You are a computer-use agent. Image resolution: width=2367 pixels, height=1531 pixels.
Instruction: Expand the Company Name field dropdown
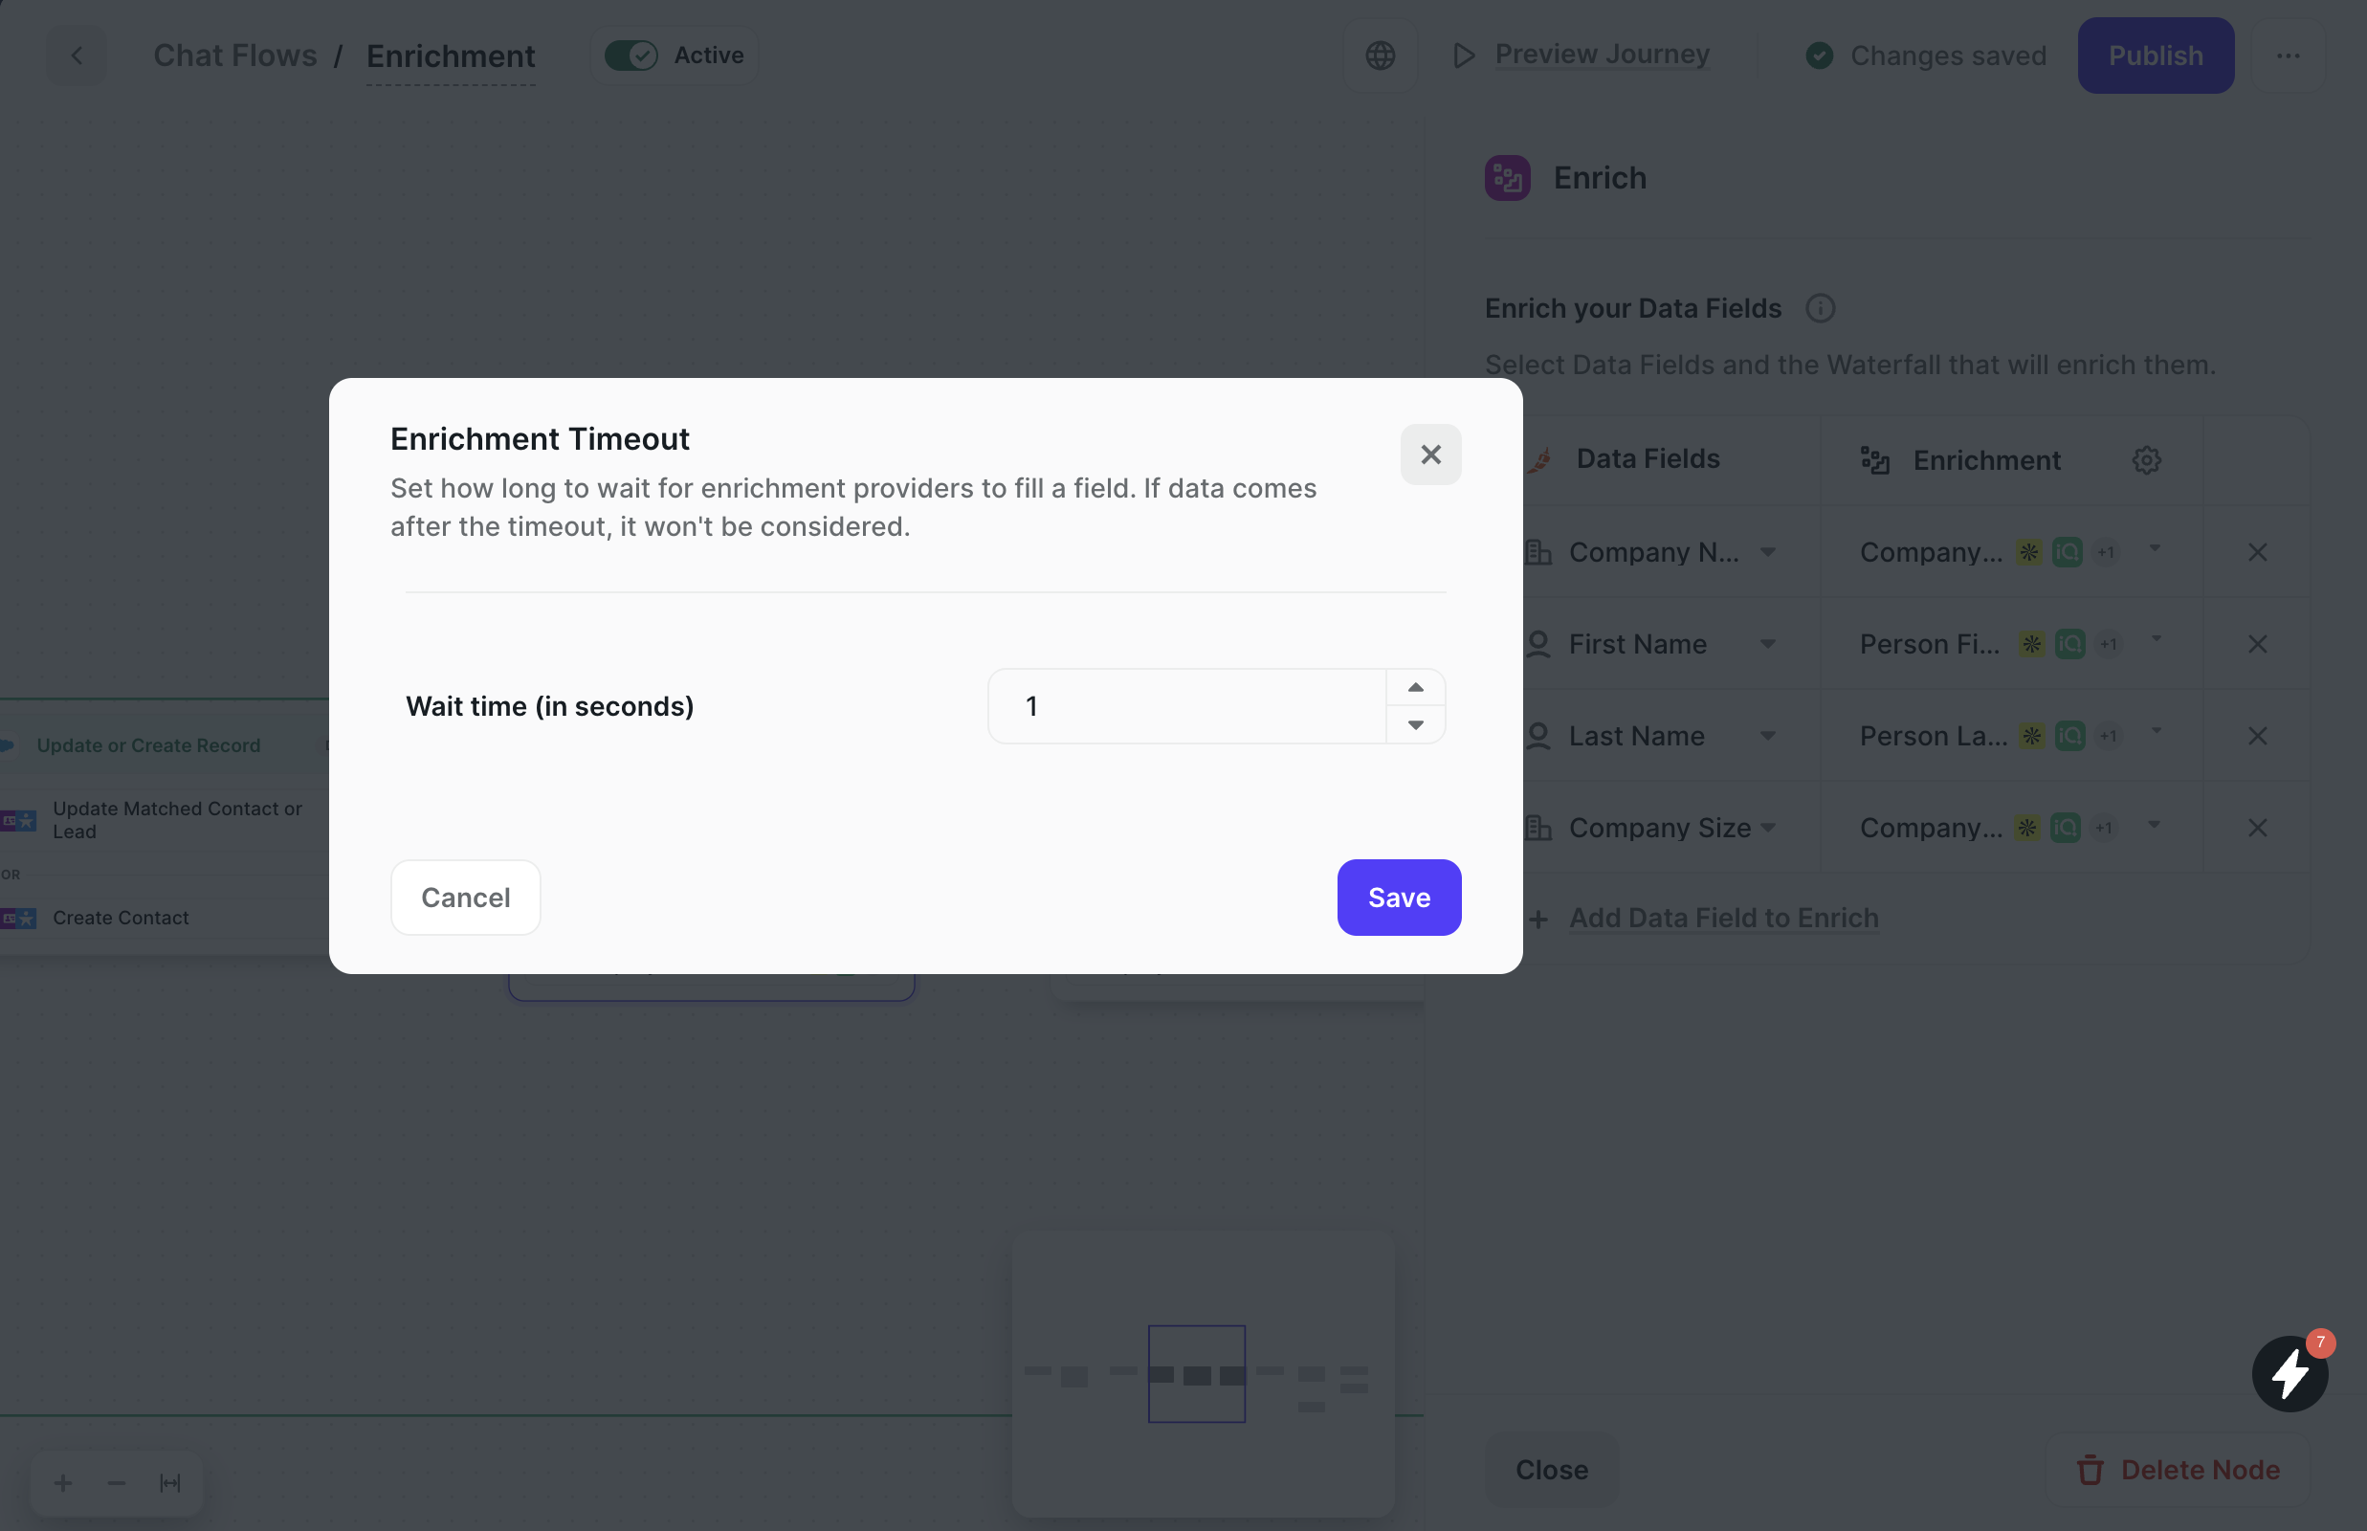pos(1771,552)
